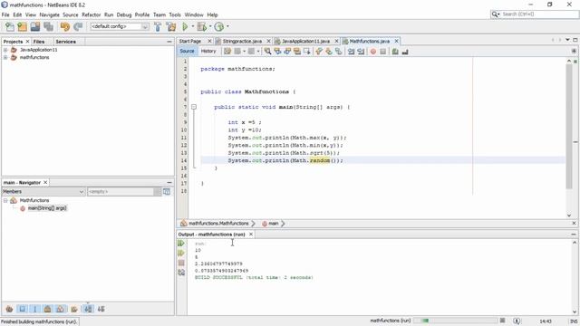The image size is (580, 326).
Task: Click the New Project toolbar icon
Action: (x=22, y=26)
